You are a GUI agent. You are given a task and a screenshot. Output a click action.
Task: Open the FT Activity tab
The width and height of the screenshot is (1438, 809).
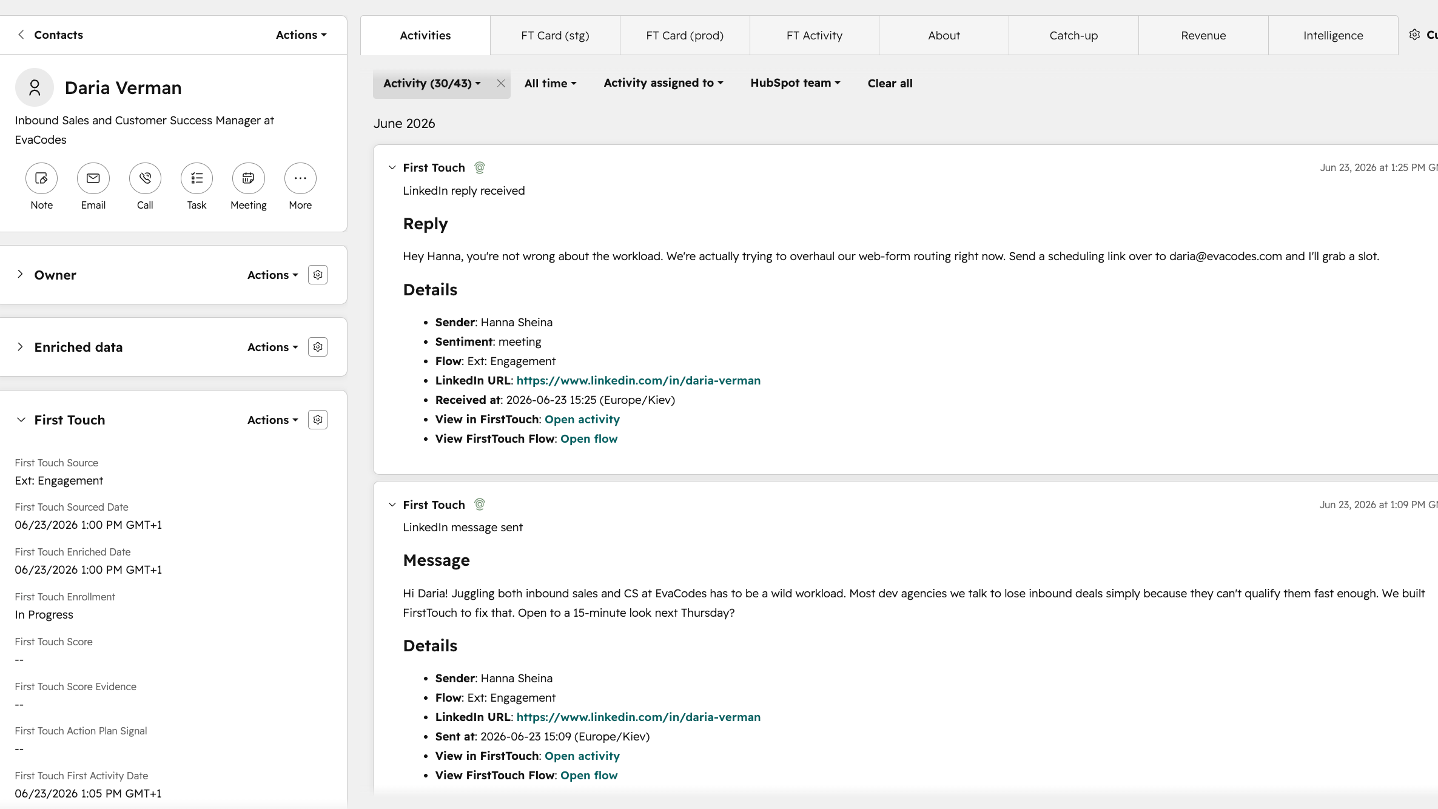point(815,35)
